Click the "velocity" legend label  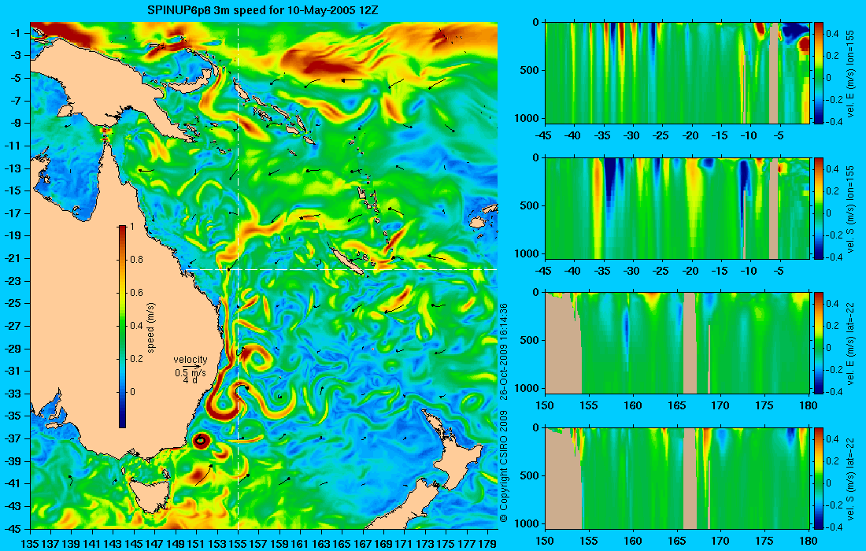(x=190, y=360)
